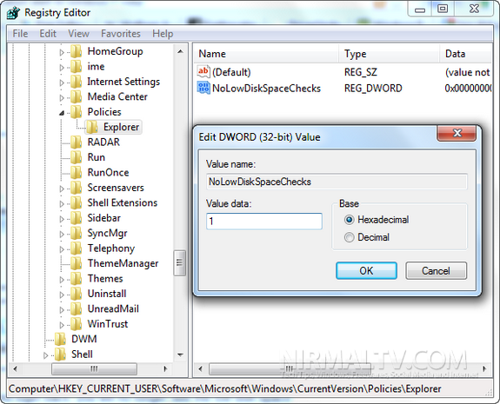The image size is (500, 404).
Task: Cancel the Edit DWORD dialog
Action: [436, 271]
